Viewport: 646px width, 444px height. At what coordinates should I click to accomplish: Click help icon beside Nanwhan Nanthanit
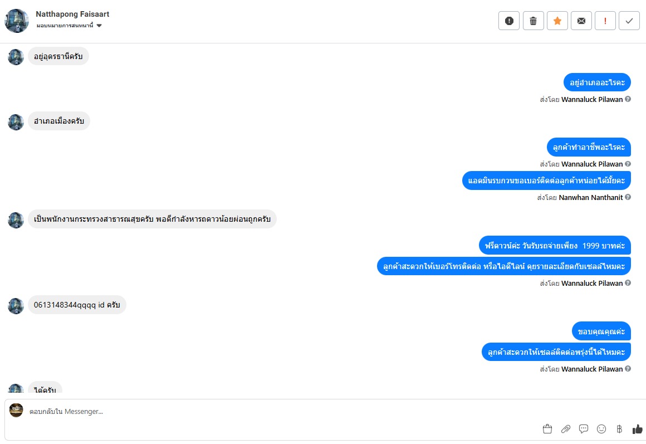(x=628, y=197)
